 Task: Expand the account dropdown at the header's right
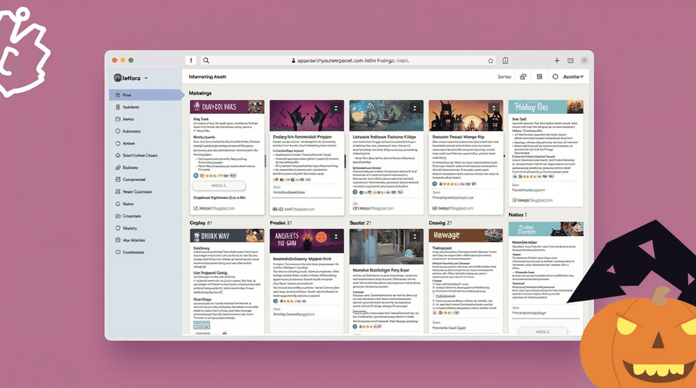tap(574, 77)
